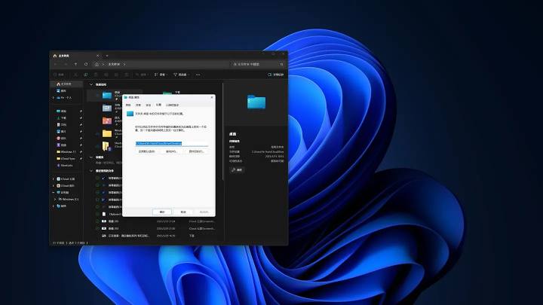The width and height of the screenshot is (543, 305).
Task: Select the pinned Desktop folder in the sidebar
Action: point(62,111)
